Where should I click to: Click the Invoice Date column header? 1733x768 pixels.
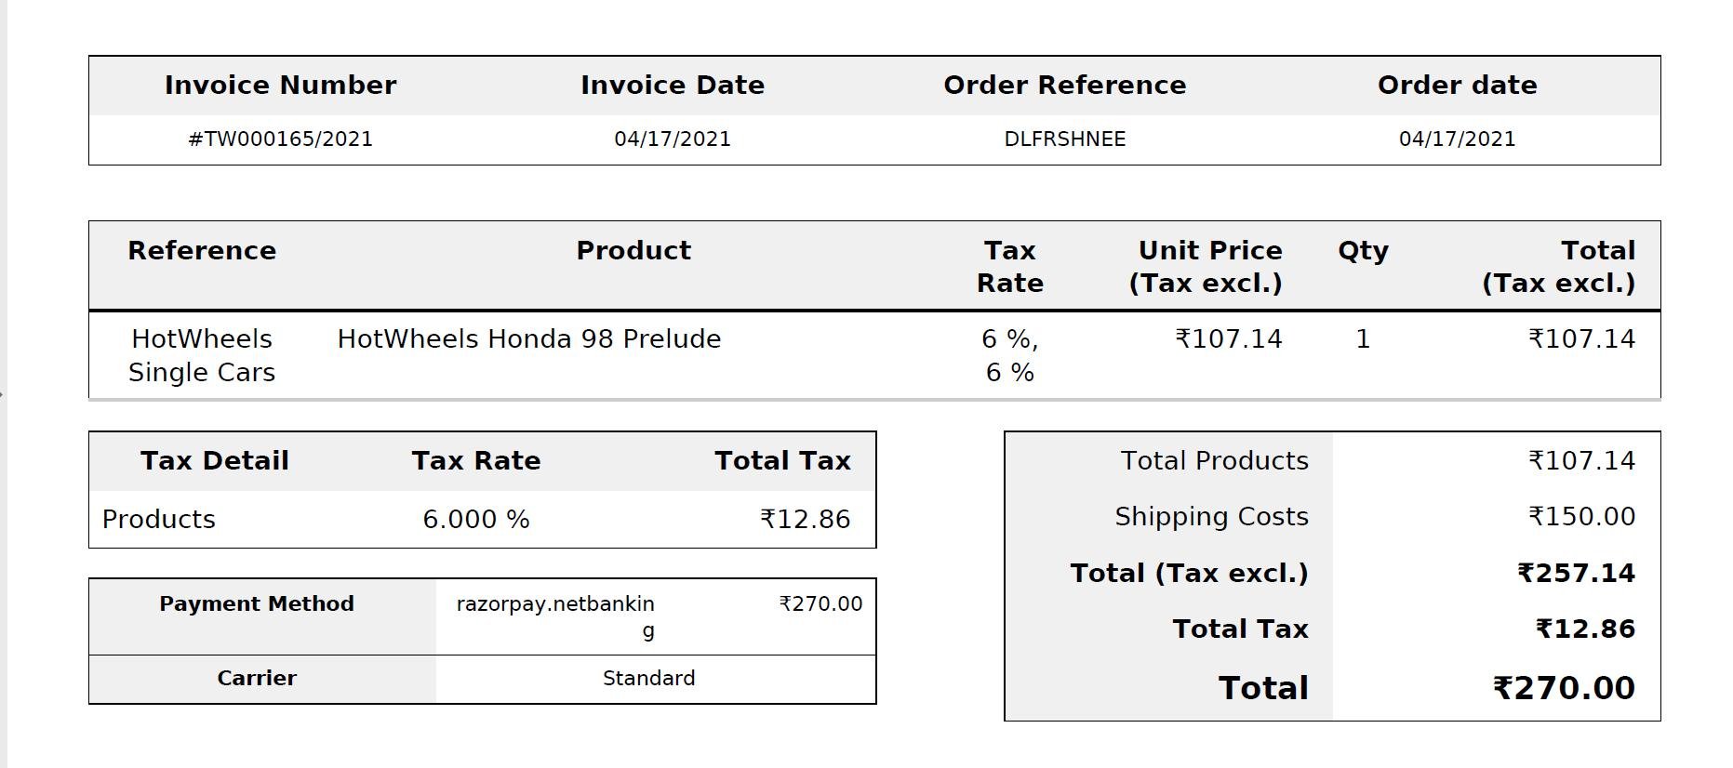672,86
